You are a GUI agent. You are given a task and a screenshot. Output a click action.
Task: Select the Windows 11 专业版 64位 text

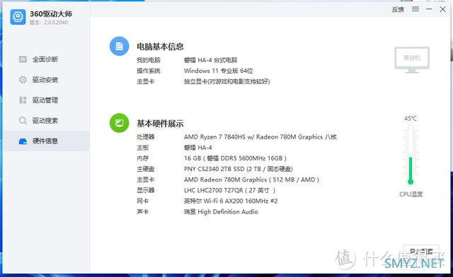(219, 71)
